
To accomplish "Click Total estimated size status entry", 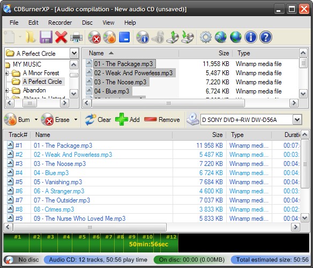I will [x=270, y=260].
